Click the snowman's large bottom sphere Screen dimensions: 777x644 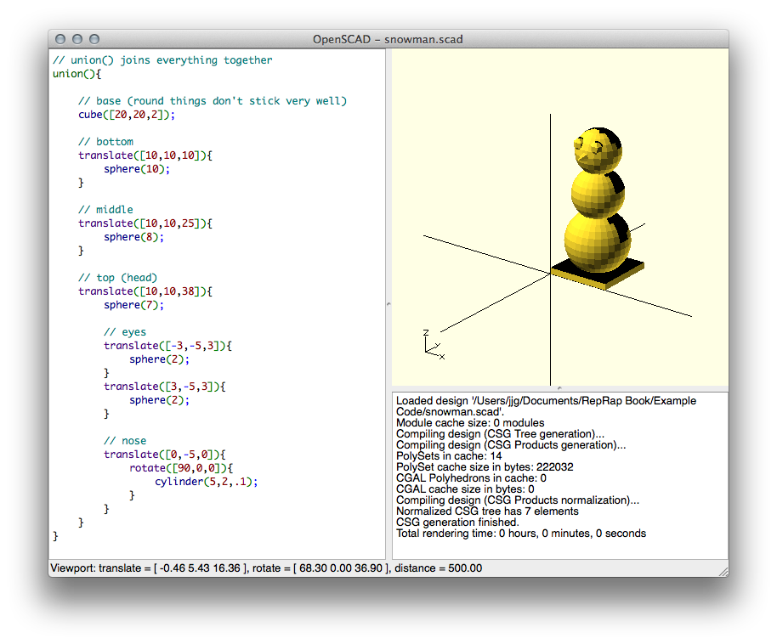(x=595, y=242)
